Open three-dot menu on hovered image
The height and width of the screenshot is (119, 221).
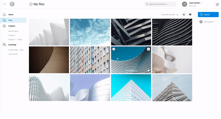click(x=148, y=49)
